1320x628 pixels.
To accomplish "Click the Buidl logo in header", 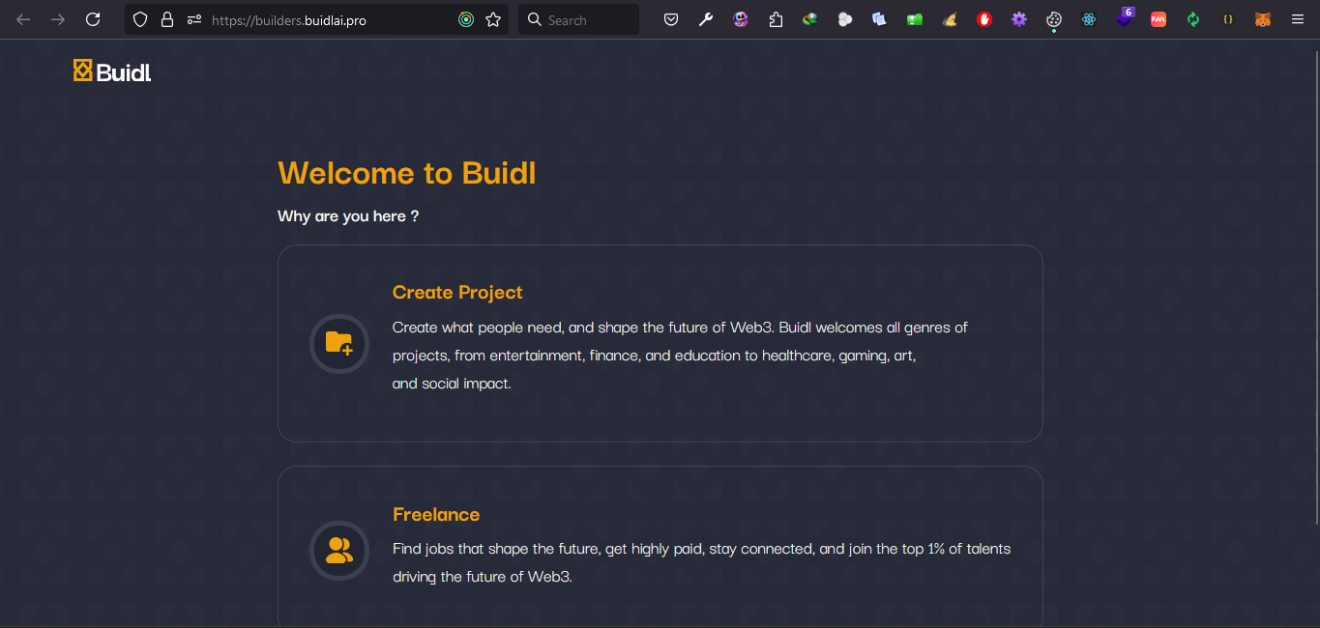I will click(112, 71).
